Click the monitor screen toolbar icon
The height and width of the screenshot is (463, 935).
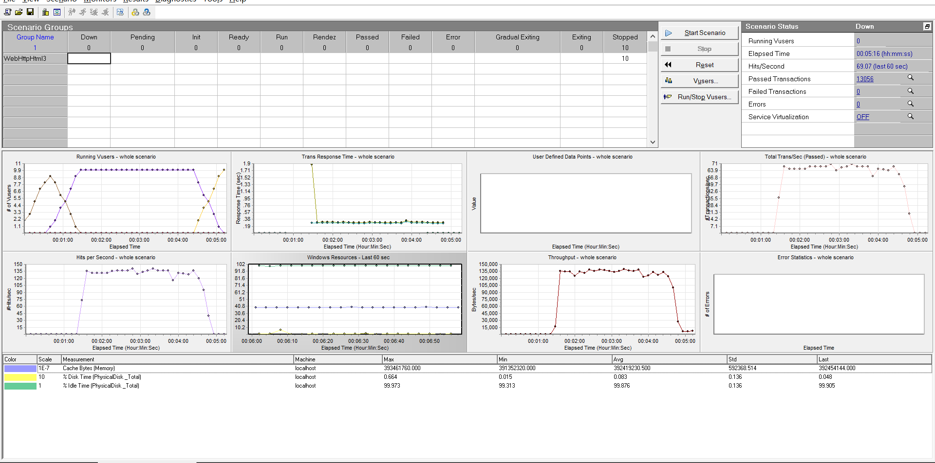click(x=57, y=12)
